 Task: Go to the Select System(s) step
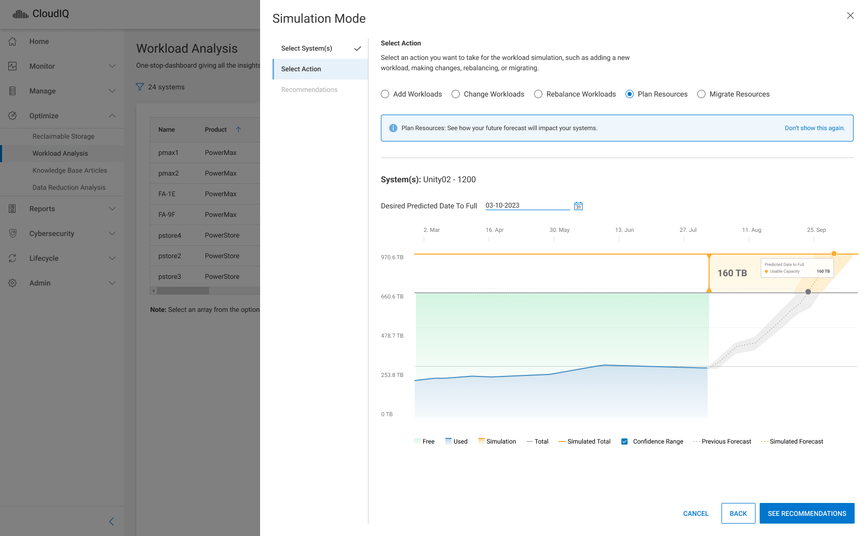[320, 49]
